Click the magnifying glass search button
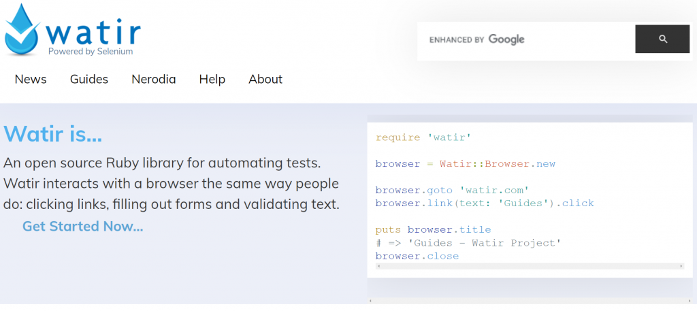The width and height of the screenshot is (697, 311). point(662,39)
